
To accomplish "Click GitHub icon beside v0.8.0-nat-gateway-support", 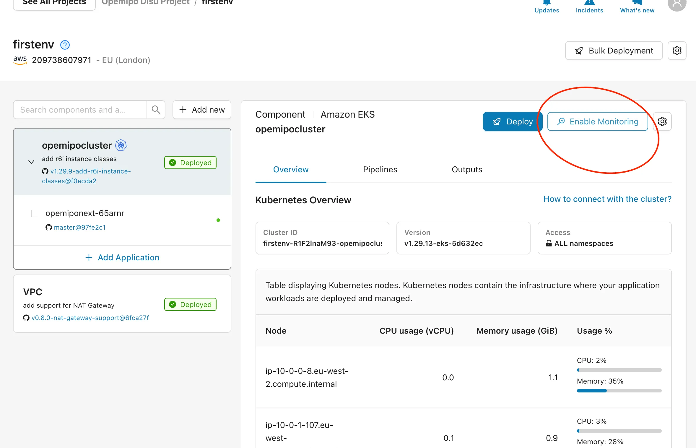I will pyautogui.click(x=26, y=318).
